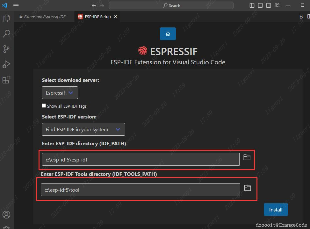The width and height of the screenshot is (310, 229).
Task: Click the ESPRESSIF logo heading
Action: coord(168,51)
